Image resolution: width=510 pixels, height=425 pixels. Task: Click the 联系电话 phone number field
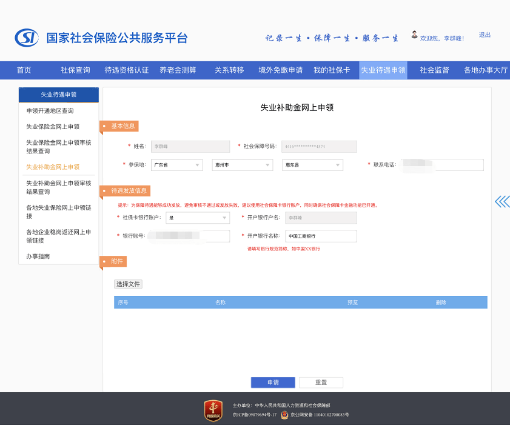tap(443, 165)
